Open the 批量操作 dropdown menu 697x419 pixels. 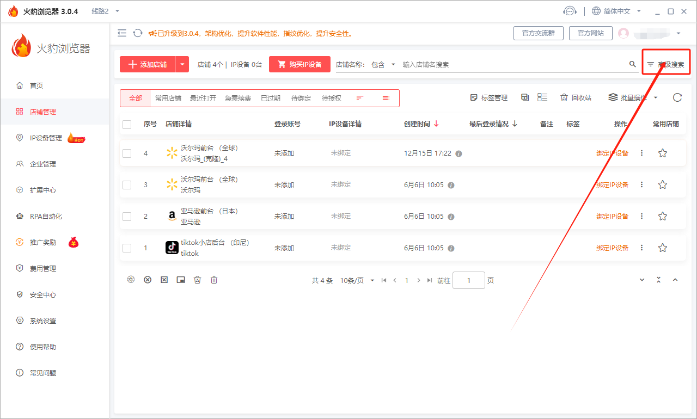tap(633, 98)
